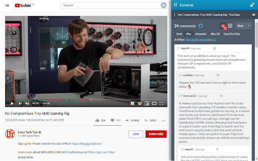Enter full screen mode

pyautogui.click(x=161, y=103)
